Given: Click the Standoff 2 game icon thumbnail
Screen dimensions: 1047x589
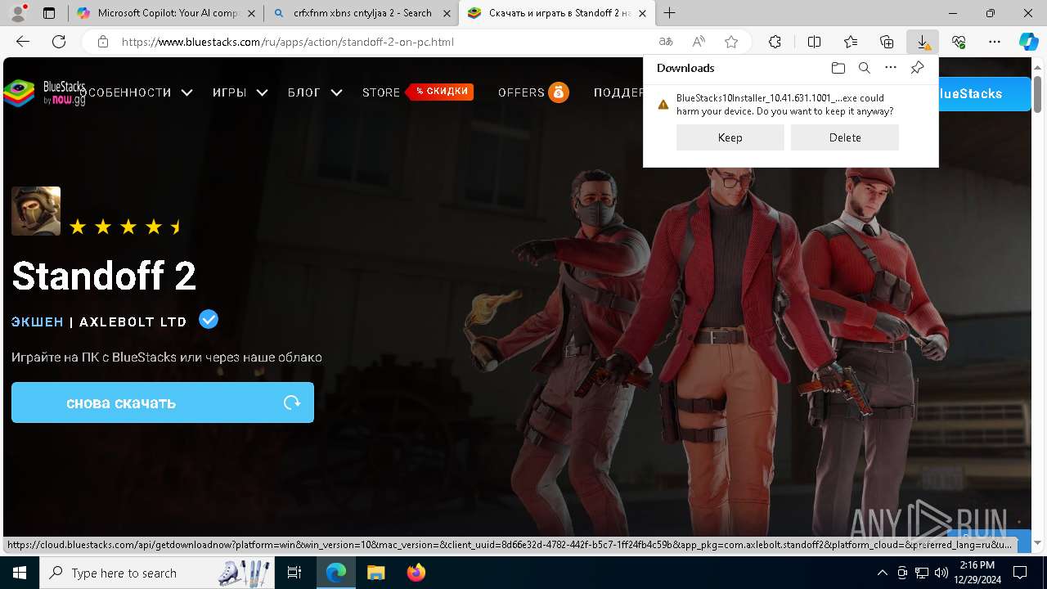Looking at the screenshot, I should (36, 211).
